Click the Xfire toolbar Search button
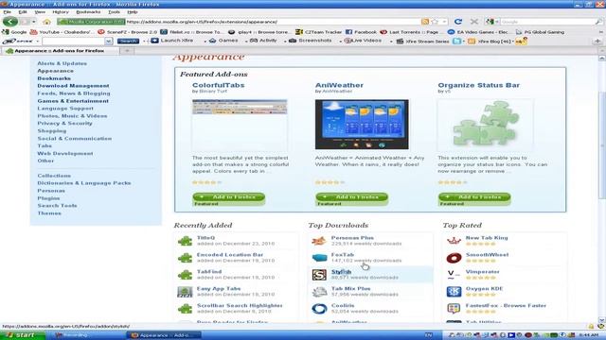Viewport: 606px width, 340px height. 128,41
